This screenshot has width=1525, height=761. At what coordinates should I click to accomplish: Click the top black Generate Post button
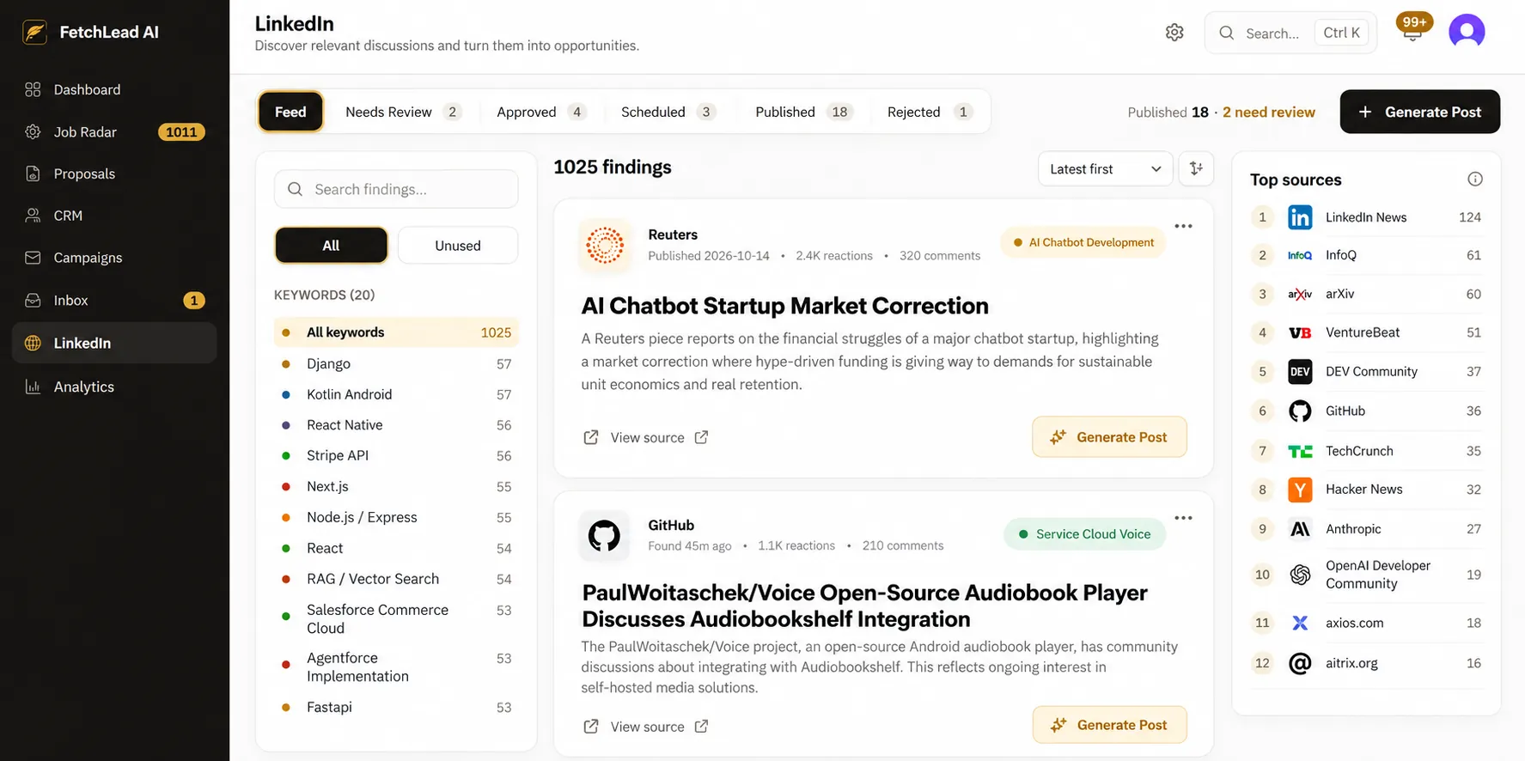1419,112
